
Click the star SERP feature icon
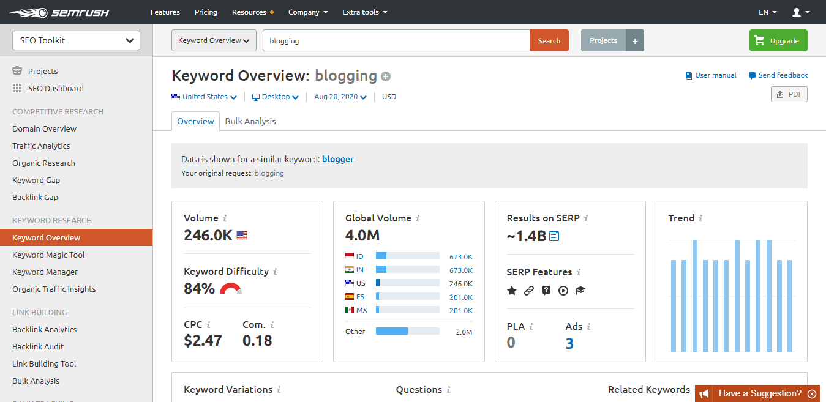512,291
